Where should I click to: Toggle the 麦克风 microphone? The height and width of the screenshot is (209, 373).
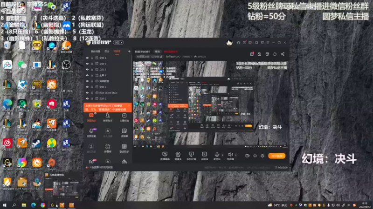[217, 156]
